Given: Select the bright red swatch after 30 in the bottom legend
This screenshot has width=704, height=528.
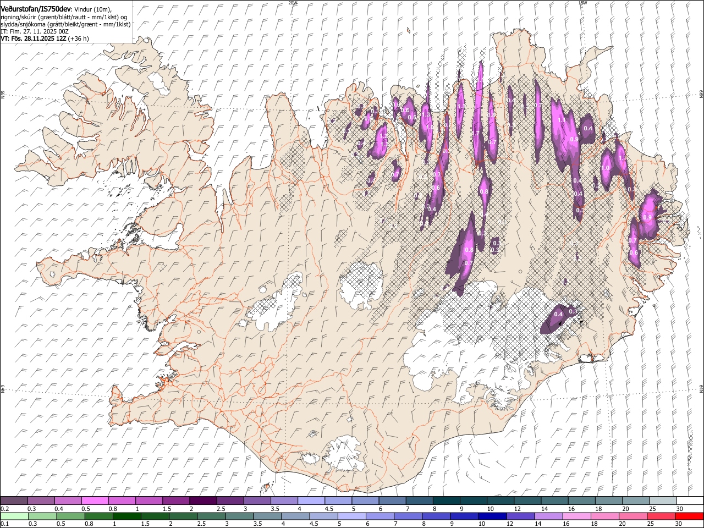Looking at the screenshot, I should coord(689,516).
